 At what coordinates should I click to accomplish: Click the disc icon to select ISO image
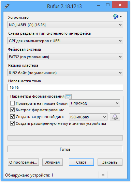coord(115,117)
